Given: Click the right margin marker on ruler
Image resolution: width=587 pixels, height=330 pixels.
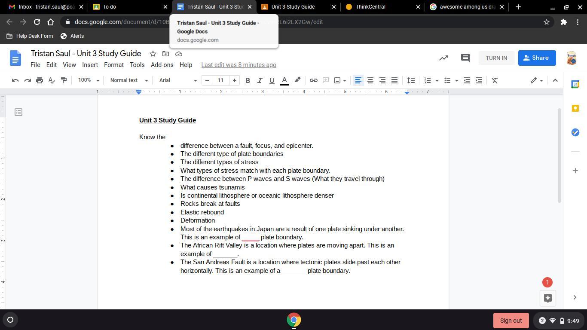Looking at the screenshot, I should (x=407, y=92).
